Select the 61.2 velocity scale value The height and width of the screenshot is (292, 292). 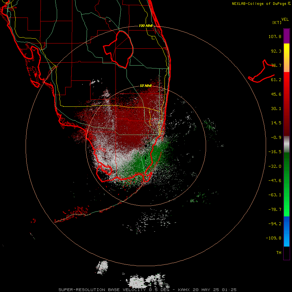point(276,80)
